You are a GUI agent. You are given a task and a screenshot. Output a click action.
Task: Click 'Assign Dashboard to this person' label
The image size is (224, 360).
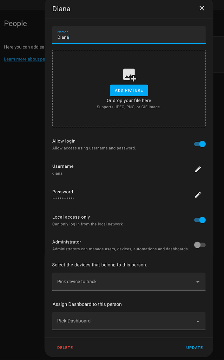coord(87,304)
